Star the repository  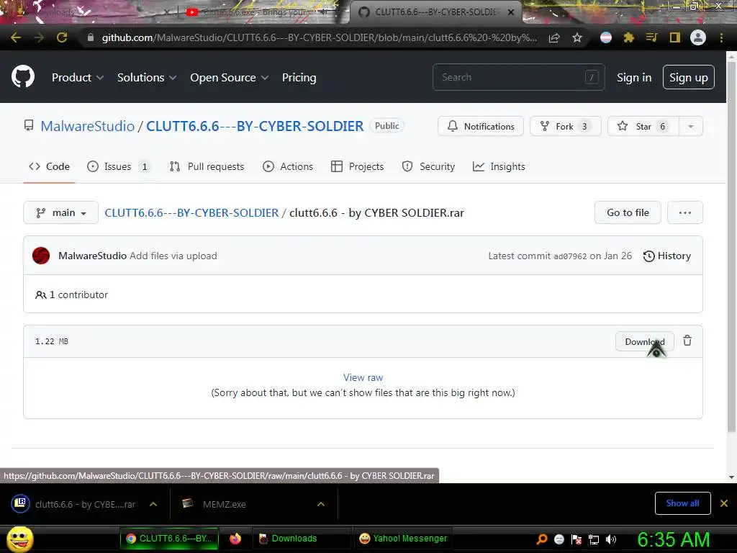[643, 126]
